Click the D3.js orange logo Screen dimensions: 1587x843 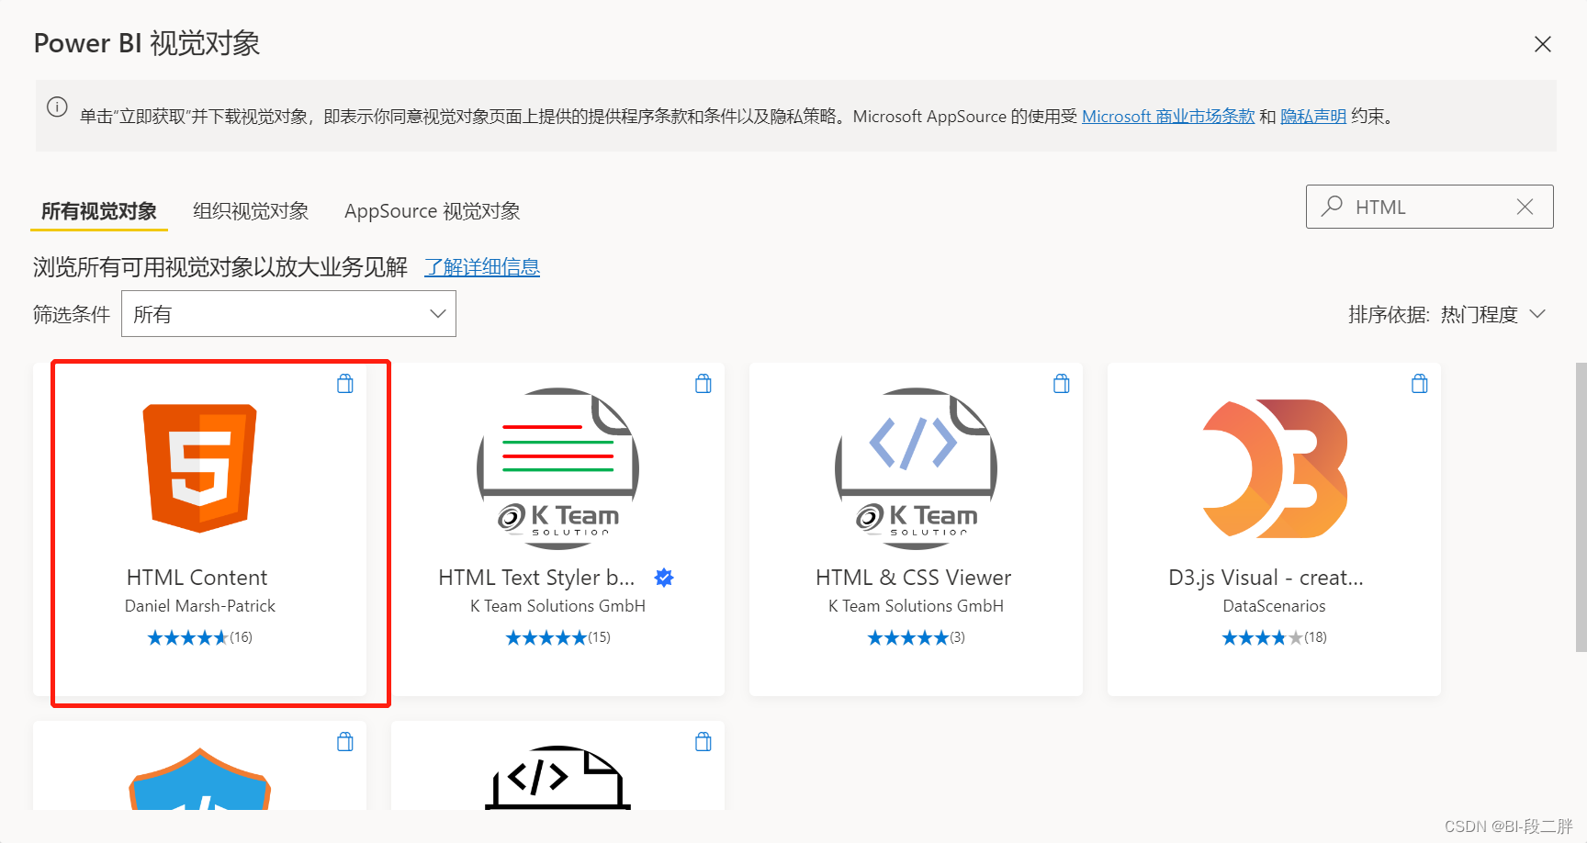(1275, 468)
